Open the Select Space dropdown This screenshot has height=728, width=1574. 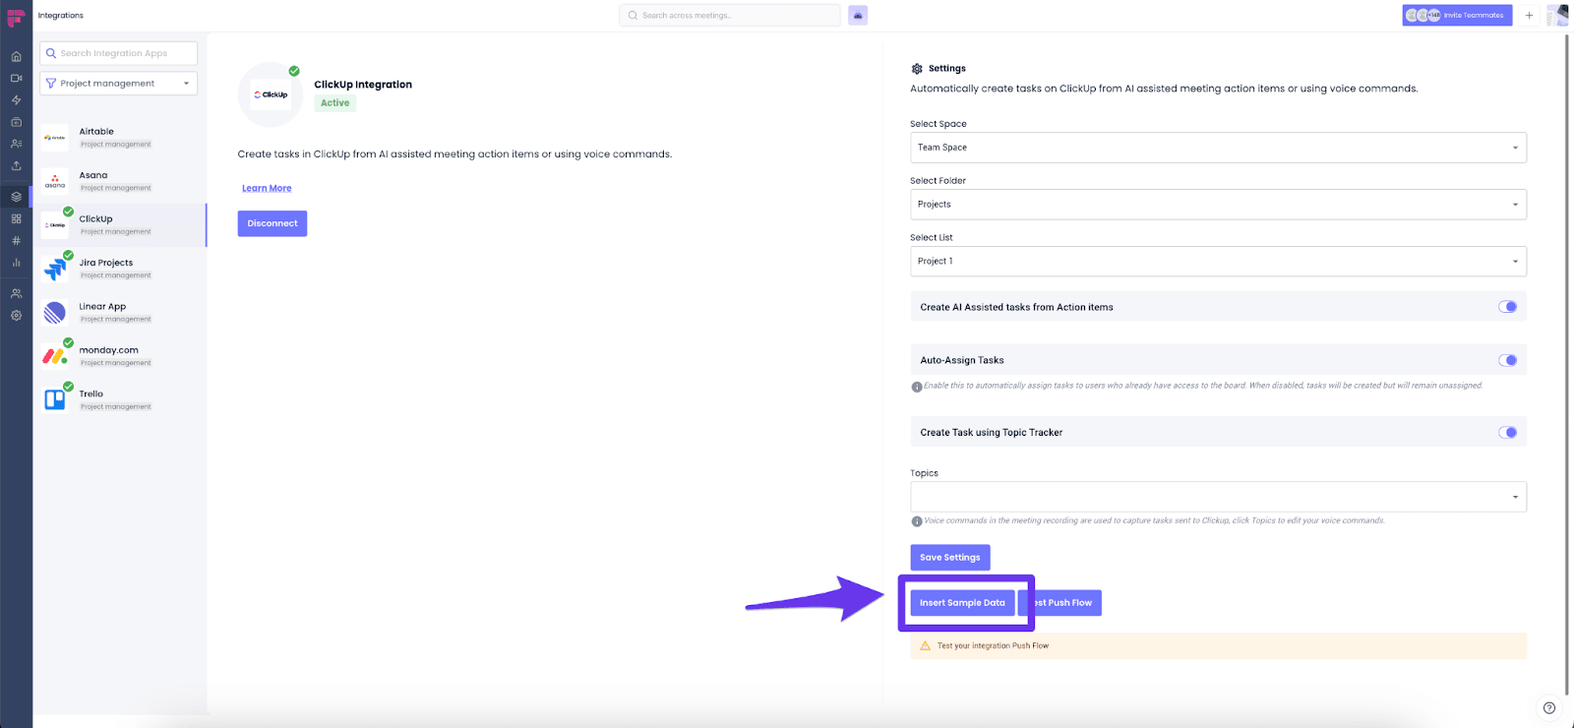[x=1218, y=148]
